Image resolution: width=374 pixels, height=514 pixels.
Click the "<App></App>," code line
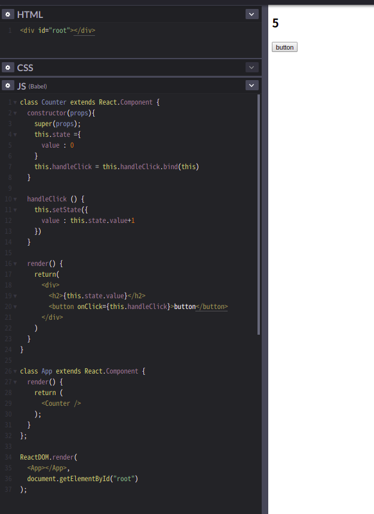48,468
